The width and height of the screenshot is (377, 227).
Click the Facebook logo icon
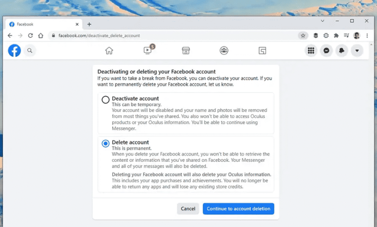[14, 50]
